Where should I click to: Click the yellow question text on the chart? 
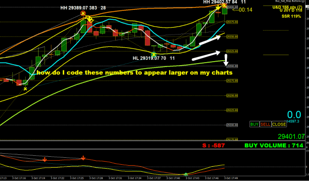pos(134,72)
